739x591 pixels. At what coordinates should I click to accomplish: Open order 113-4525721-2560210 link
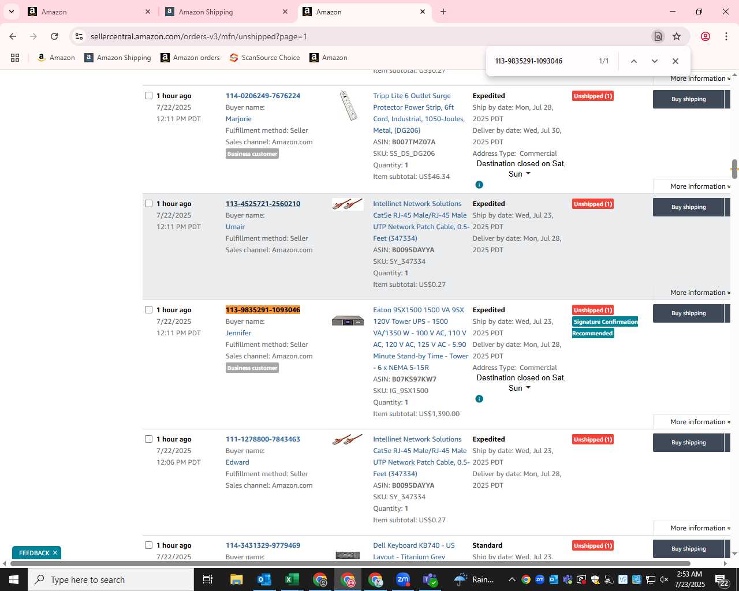tap(263, 204)
